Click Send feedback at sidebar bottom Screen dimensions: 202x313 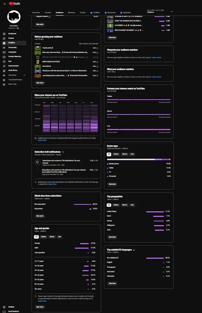coord(14,311)
